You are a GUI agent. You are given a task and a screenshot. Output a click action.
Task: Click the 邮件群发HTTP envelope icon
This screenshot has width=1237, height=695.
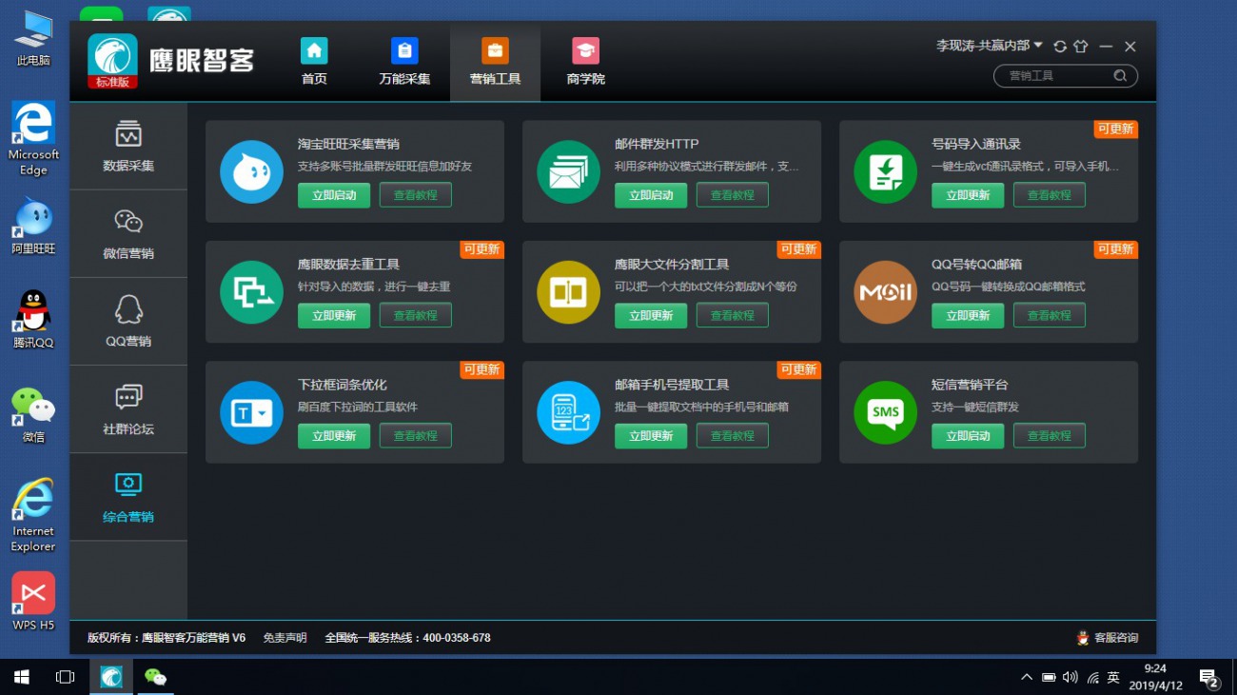point(568,171)
